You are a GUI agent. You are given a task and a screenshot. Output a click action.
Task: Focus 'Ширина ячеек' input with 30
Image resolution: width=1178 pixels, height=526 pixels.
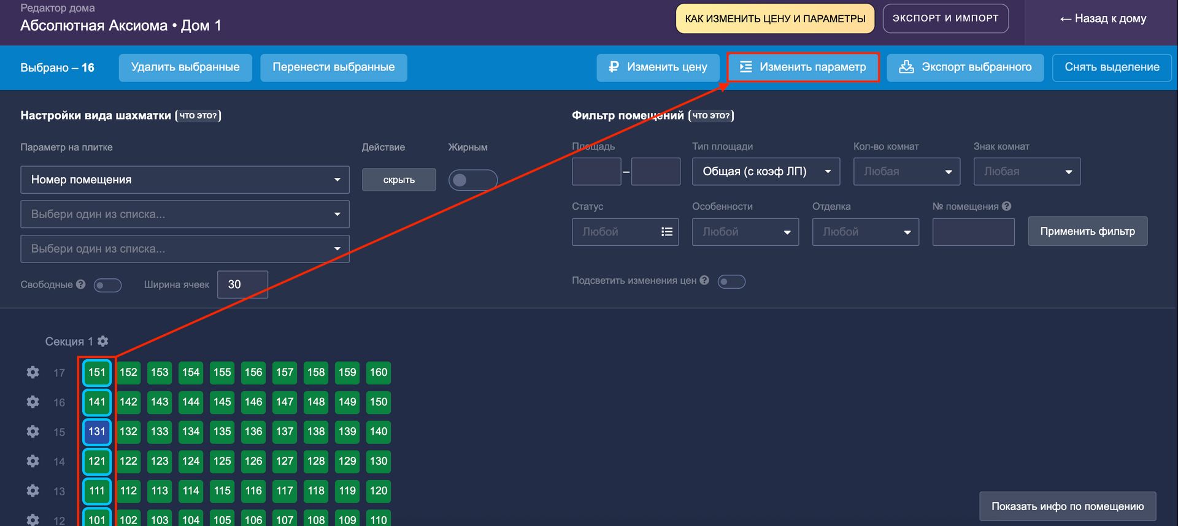242,284
